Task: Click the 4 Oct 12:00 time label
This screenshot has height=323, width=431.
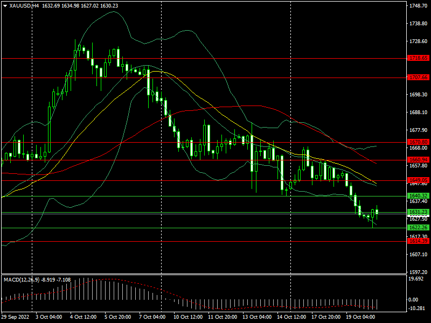Action: click(84, 317)
